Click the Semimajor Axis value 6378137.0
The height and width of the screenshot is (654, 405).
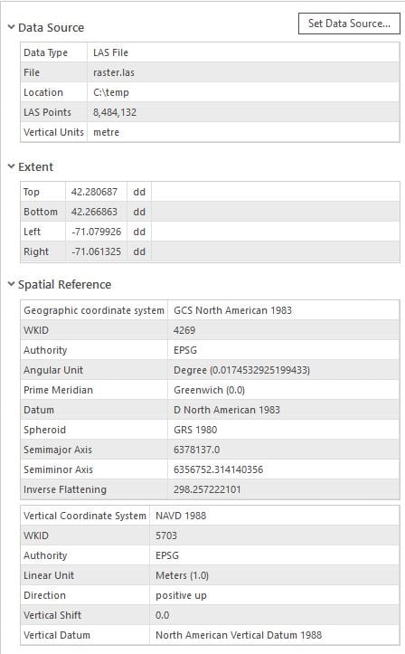click(x=196, y=450)
